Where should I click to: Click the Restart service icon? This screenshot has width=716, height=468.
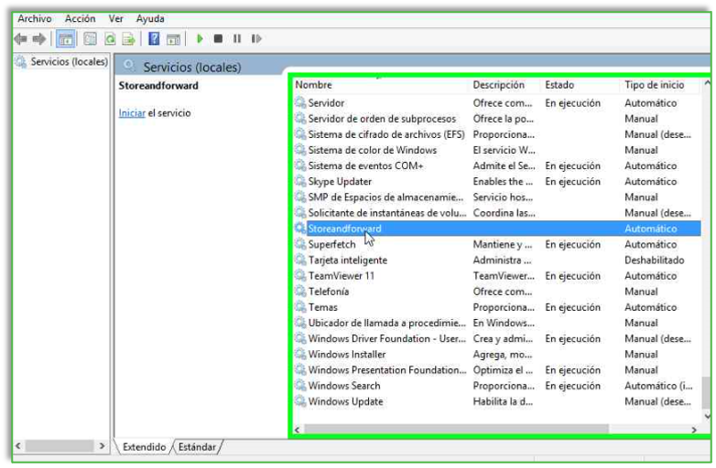(256, 39)
